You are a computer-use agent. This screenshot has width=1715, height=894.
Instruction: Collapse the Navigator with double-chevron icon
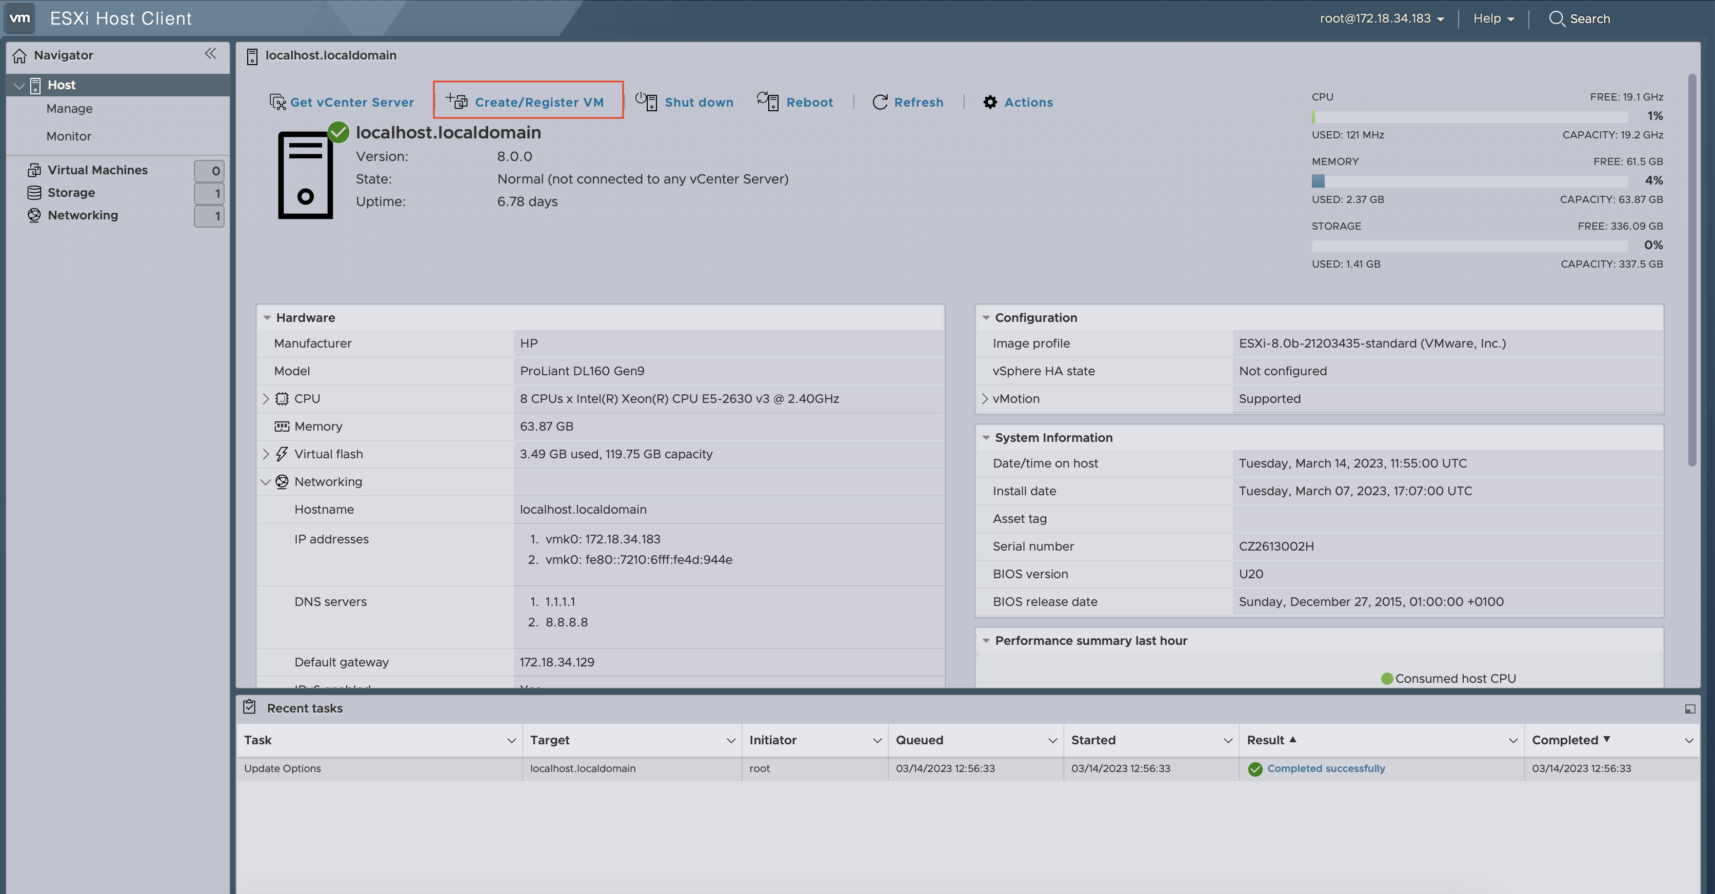[x=210, y=53]
